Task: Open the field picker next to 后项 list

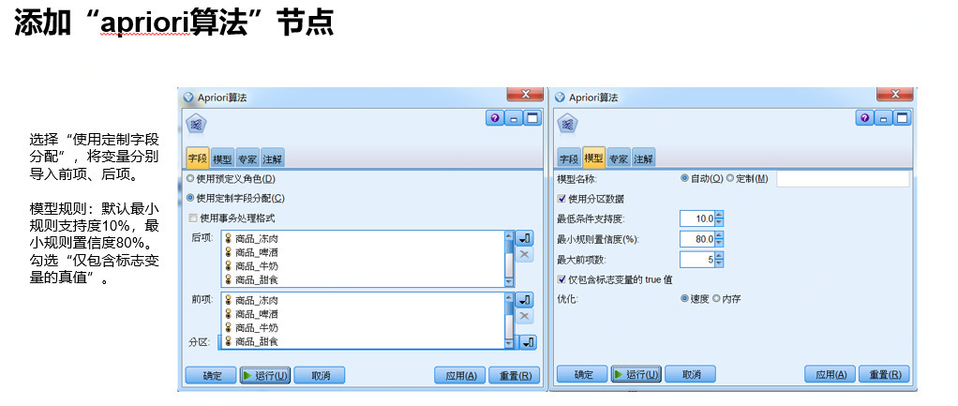Action: tap(525, 238)
